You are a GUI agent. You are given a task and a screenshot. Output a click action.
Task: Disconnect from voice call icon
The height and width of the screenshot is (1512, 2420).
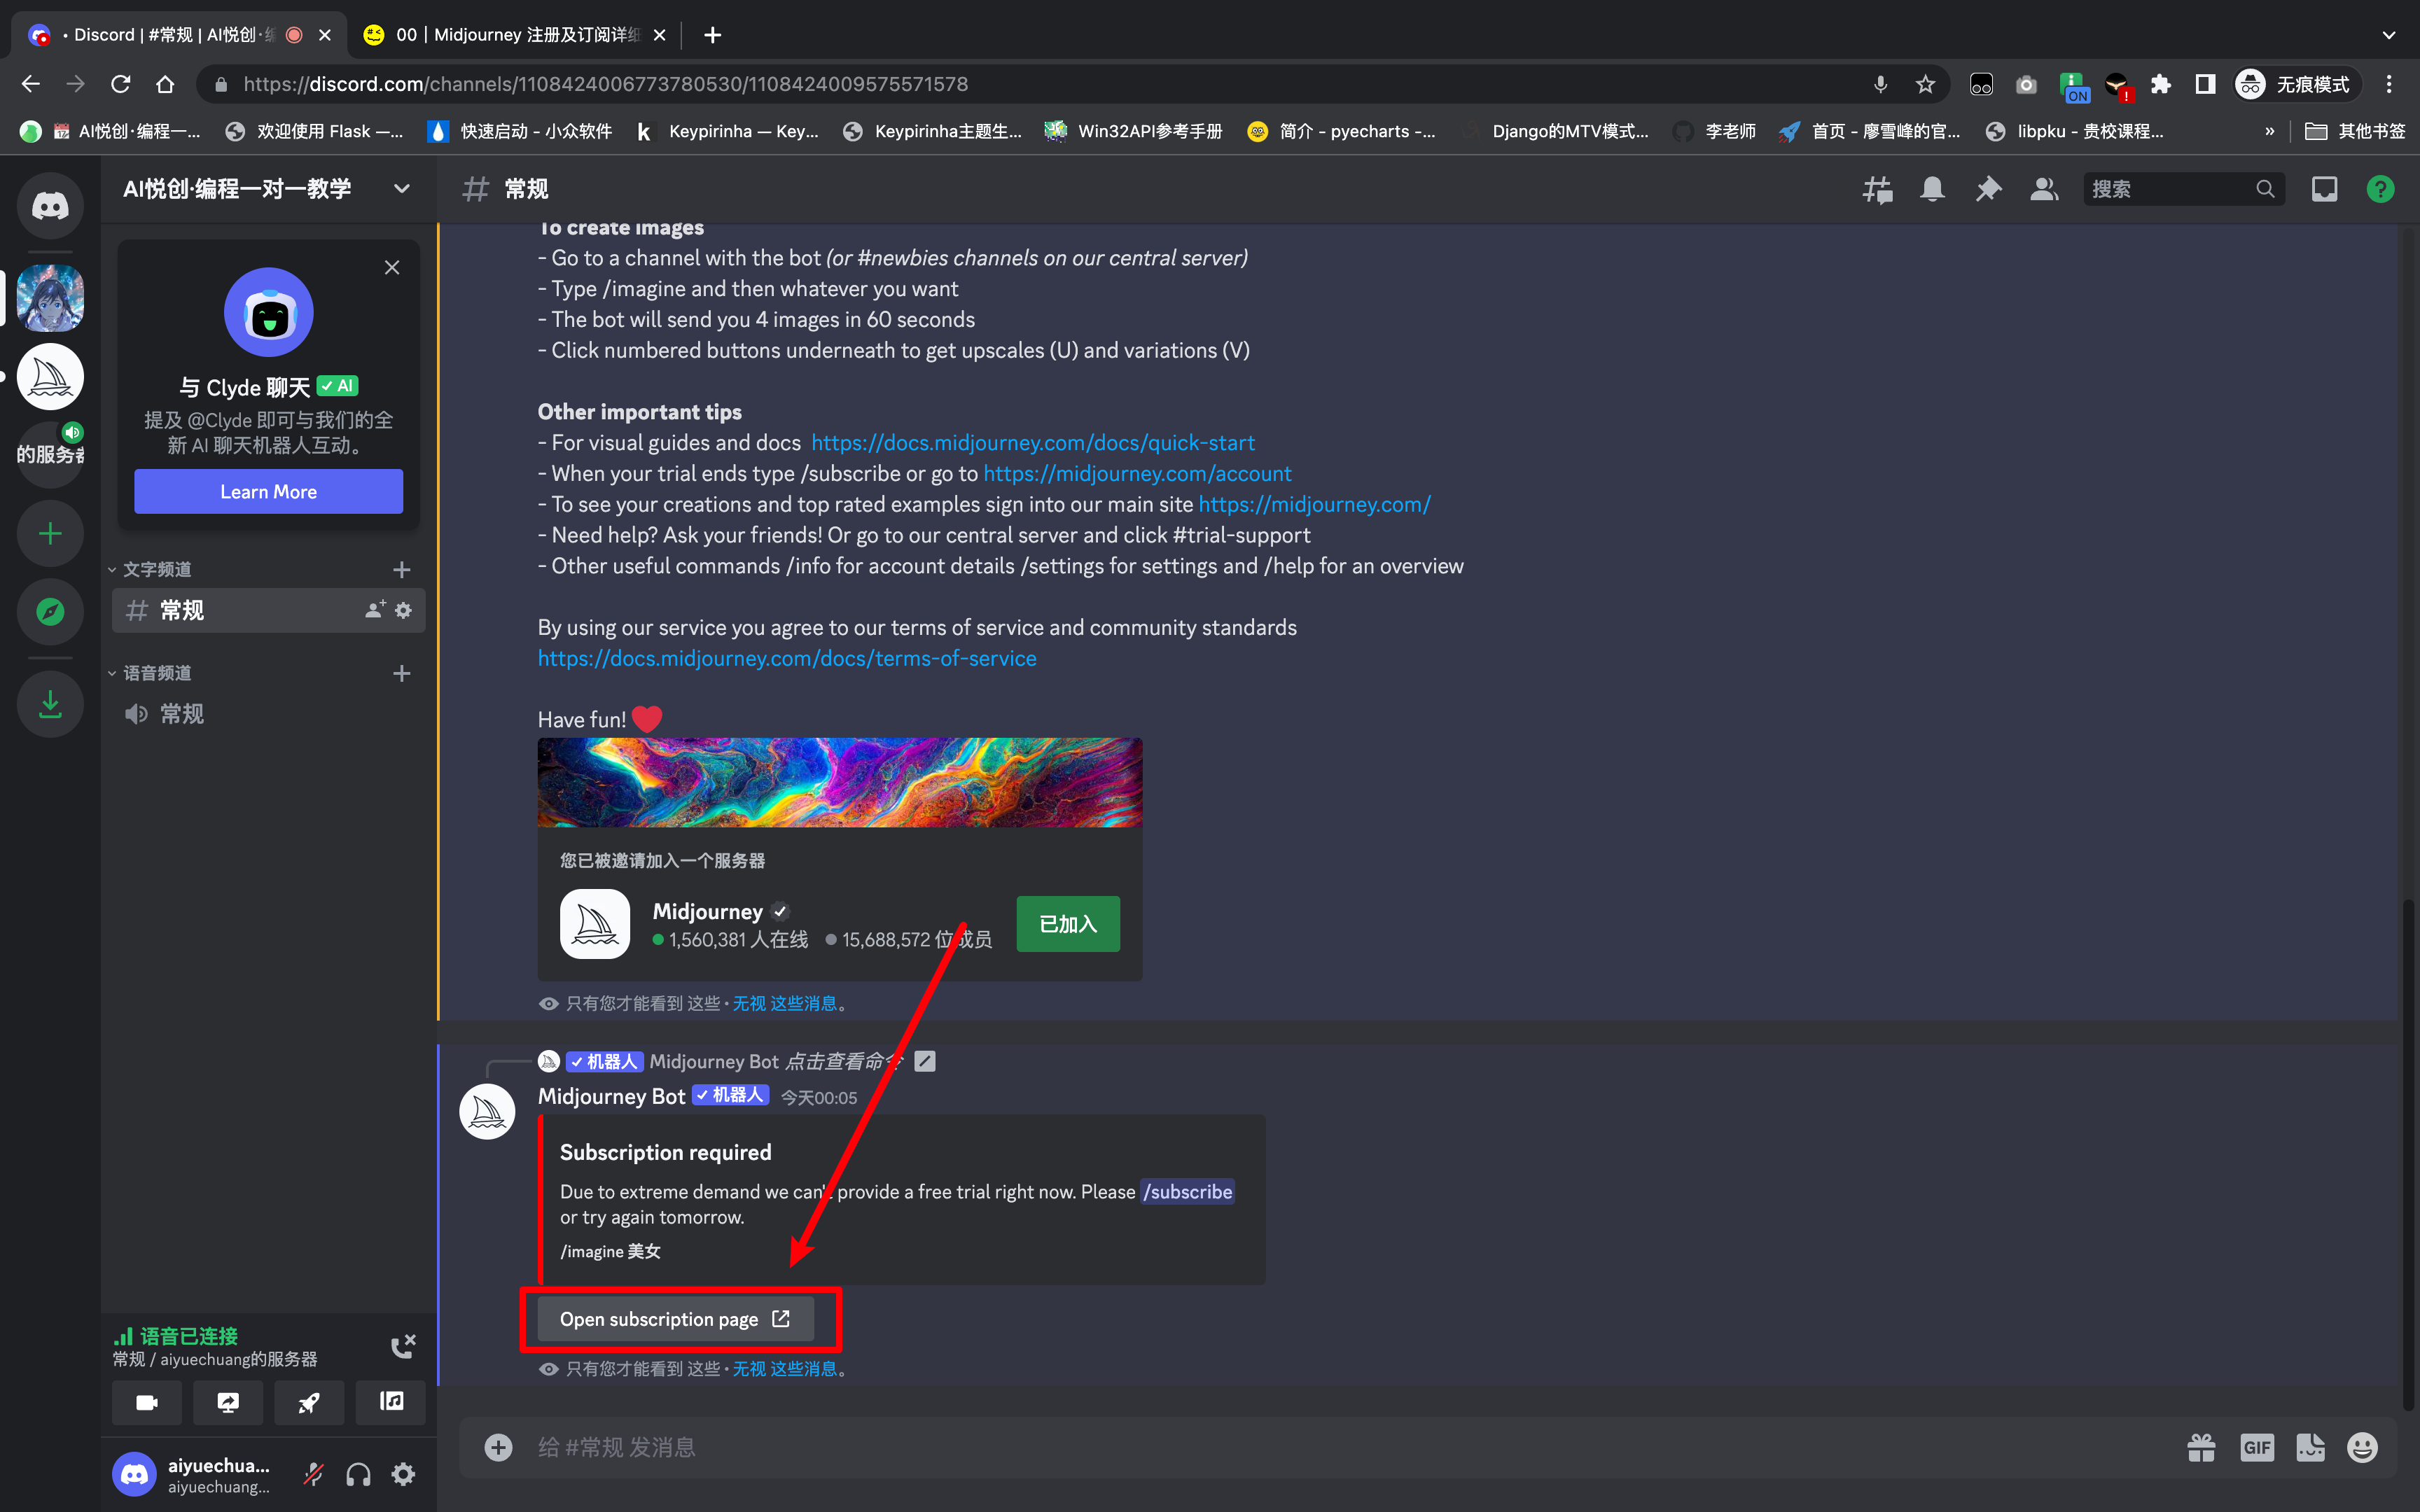tap(403, 1346)
